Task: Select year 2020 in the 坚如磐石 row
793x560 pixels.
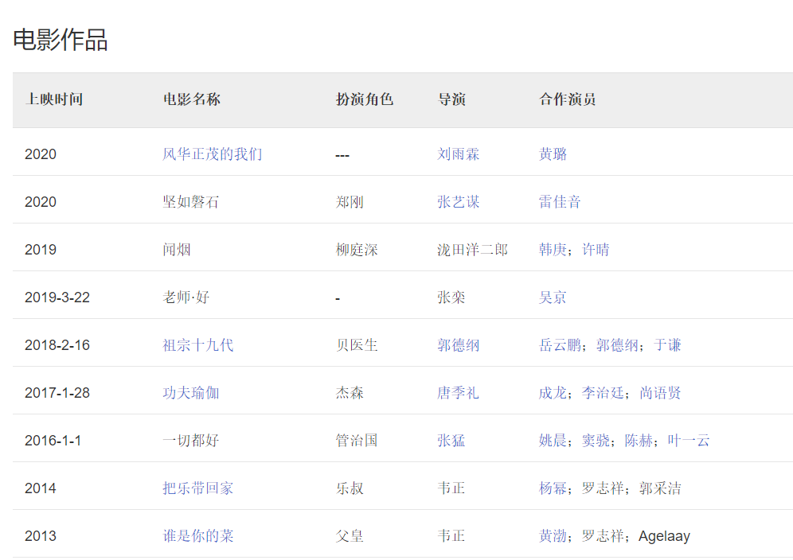Action: (41, 202)
